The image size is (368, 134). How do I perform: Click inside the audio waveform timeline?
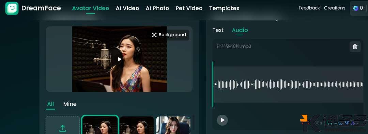pyautogui.click(x=288, y=84)
